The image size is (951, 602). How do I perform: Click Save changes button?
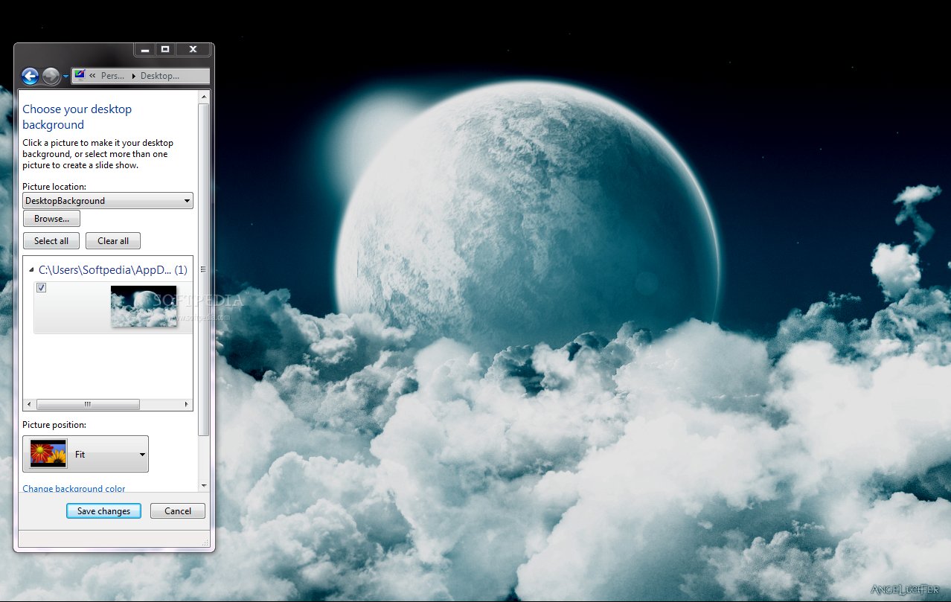pos(103,511)
